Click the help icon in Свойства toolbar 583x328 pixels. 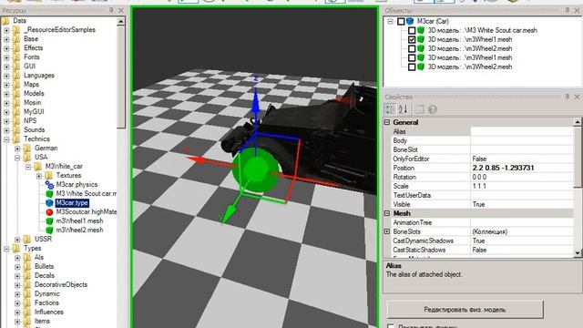point(432,109)
